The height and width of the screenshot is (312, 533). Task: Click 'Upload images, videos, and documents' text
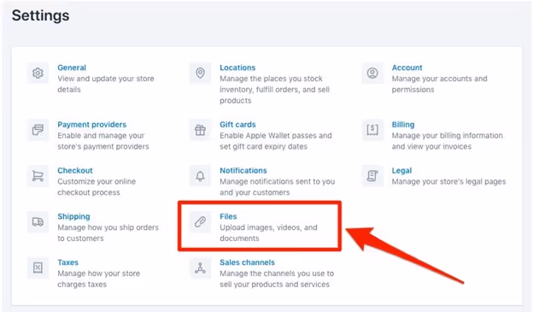pos(268,233)
